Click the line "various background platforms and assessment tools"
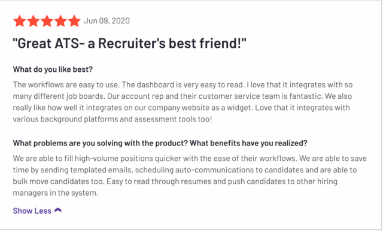Image resolution: width=383 pixels, height=231 pixels. (x=113, y=120)
